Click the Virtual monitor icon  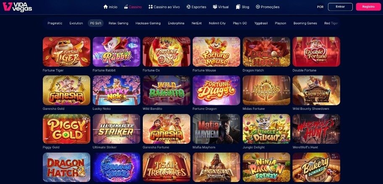click(215, 7)
